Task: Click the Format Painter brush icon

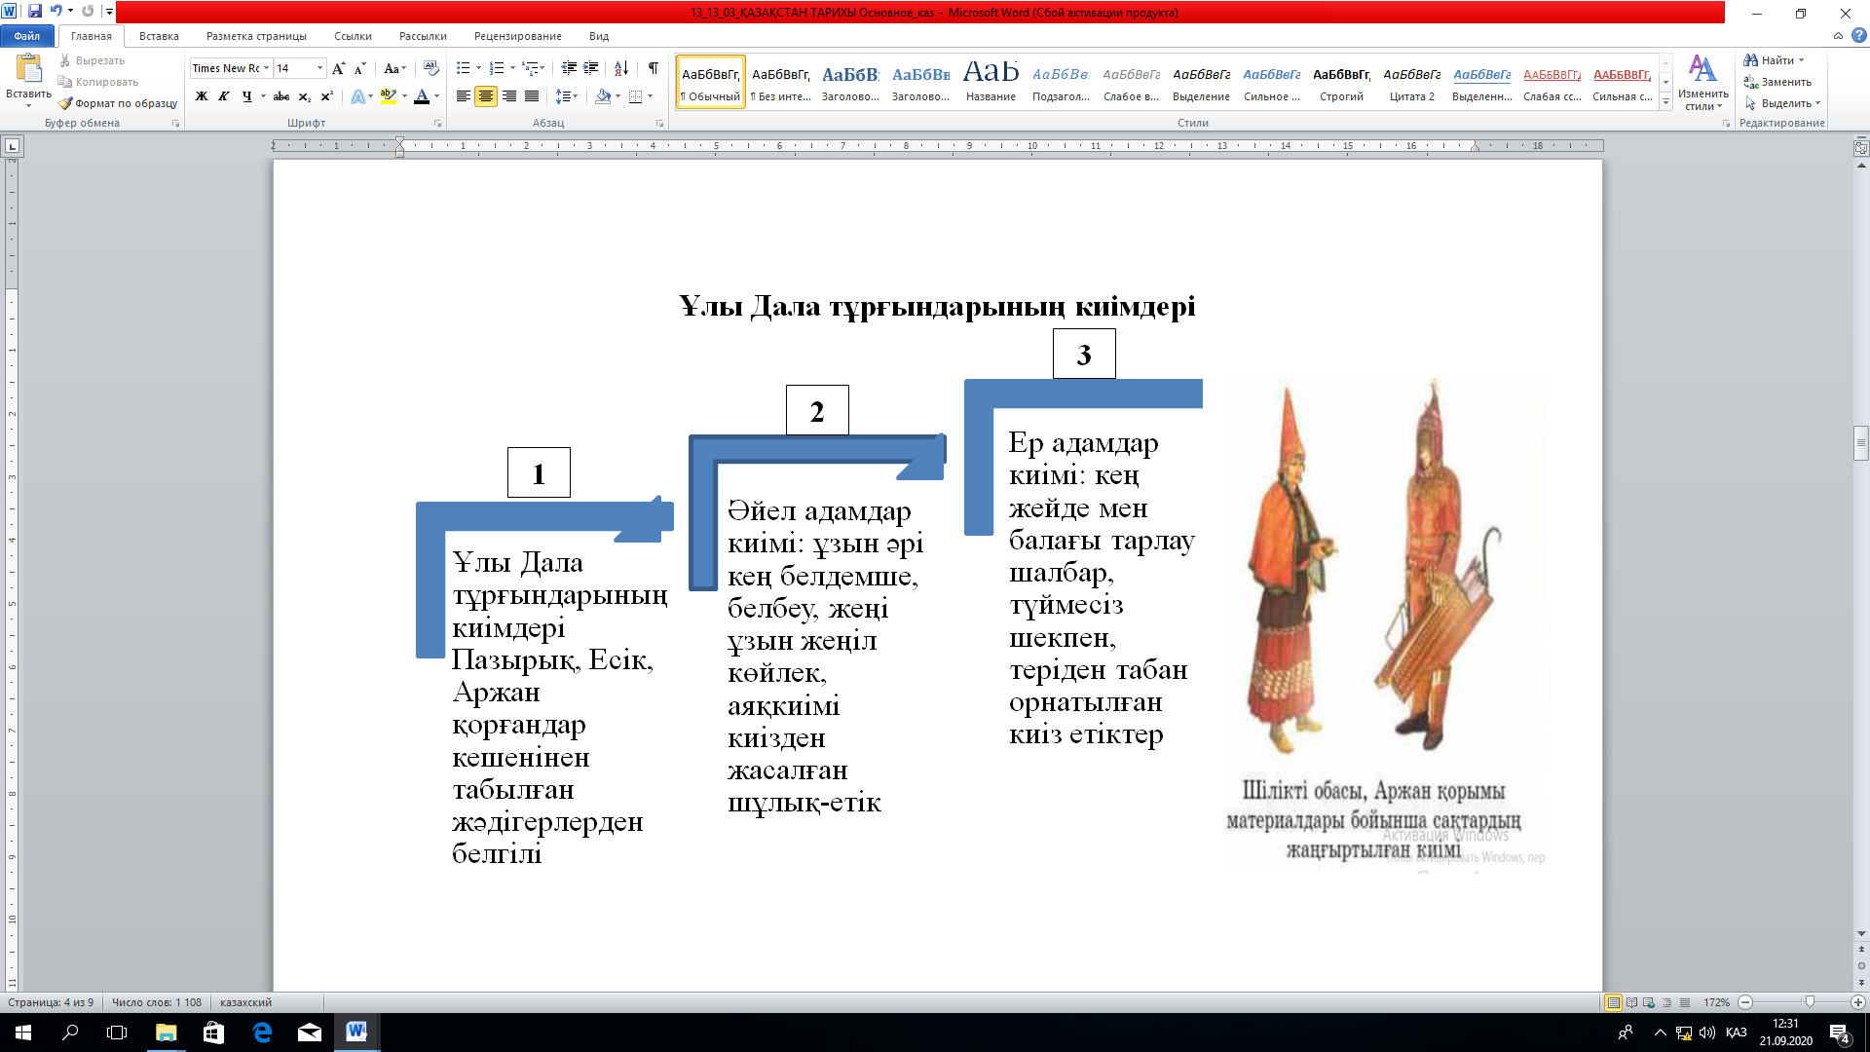Action: 66,103
